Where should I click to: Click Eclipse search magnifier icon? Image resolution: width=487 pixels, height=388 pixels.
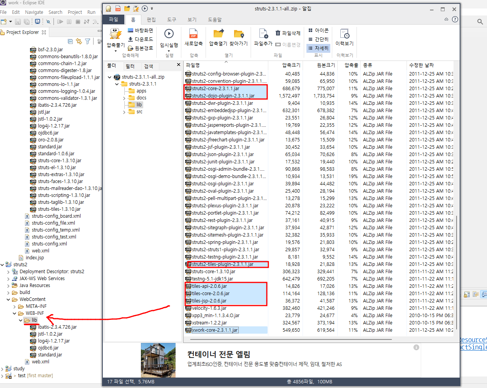tap(480, 22)
